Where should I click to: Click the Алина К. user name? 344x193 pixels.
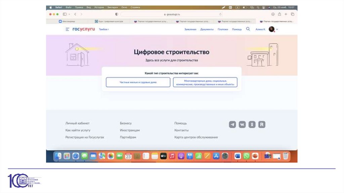[x=260, y=29]
